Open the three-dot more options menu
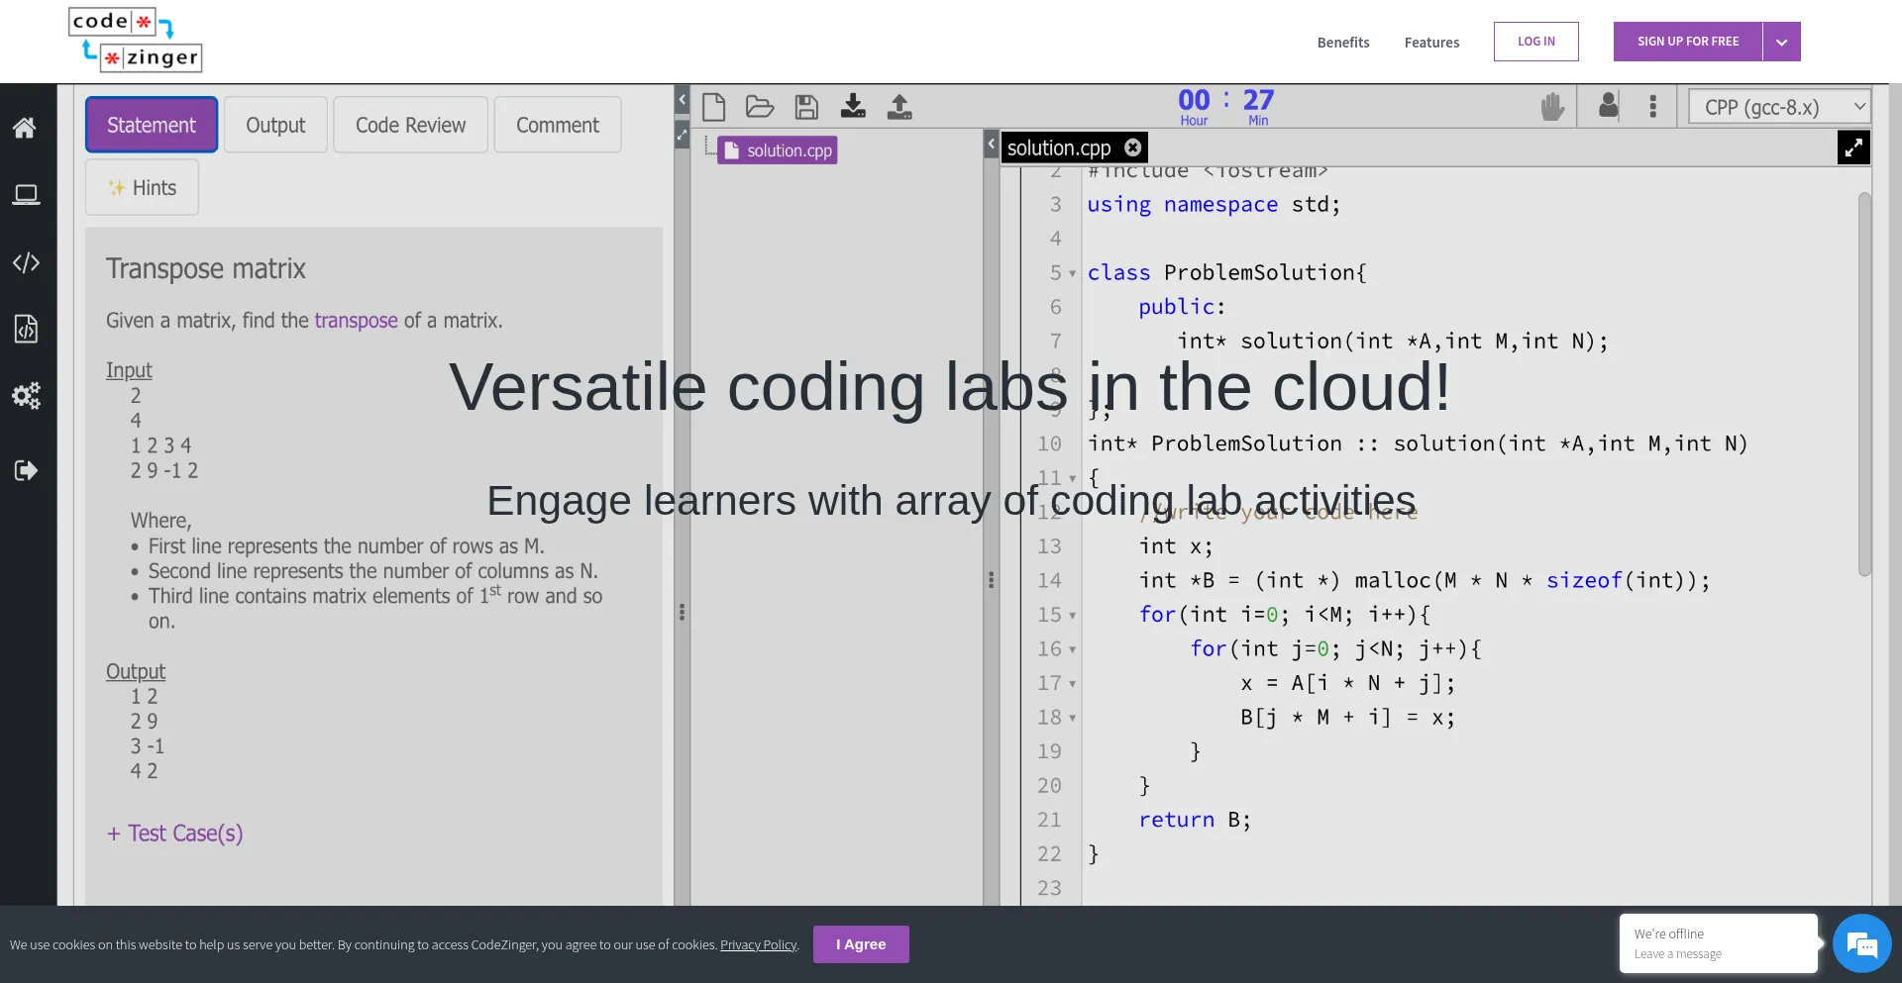This screenshot has height=983, width=1902. point(1652,106)
